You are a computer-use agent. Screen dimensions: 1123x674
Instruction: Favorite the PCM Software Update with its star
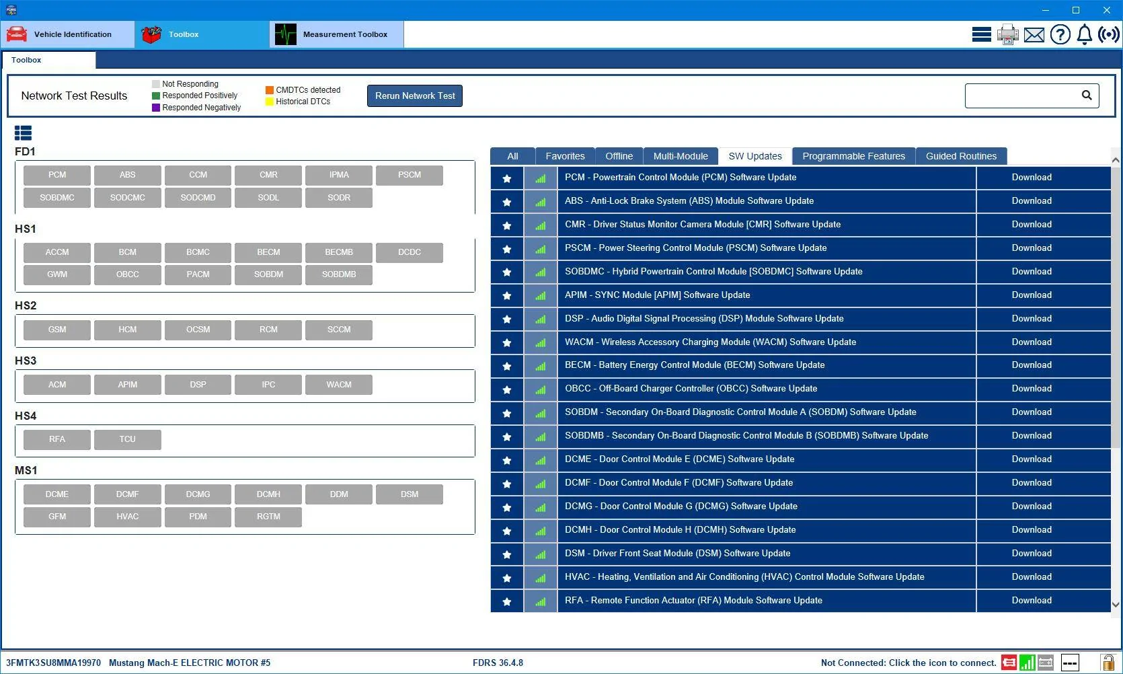[507, 178]
